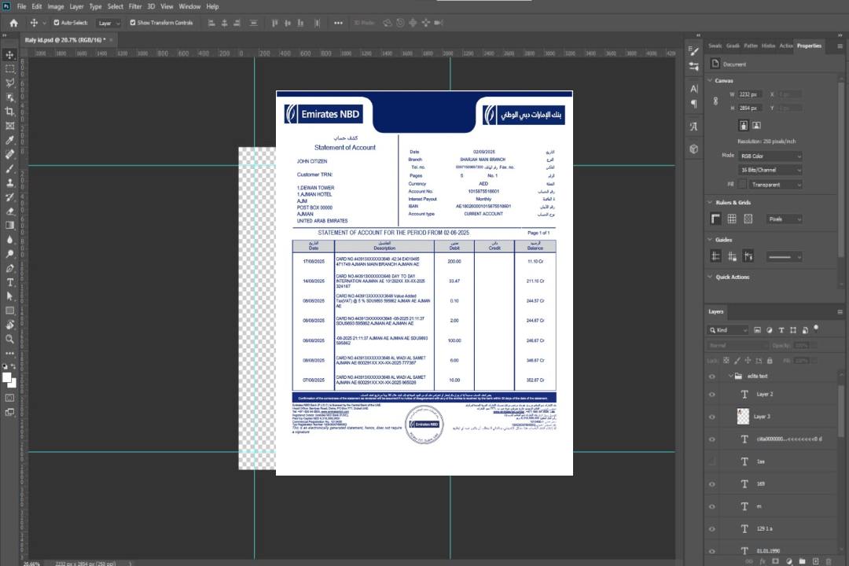
Task: Open the Auto-Select Layer dropdown
Action: pos(108,23)
